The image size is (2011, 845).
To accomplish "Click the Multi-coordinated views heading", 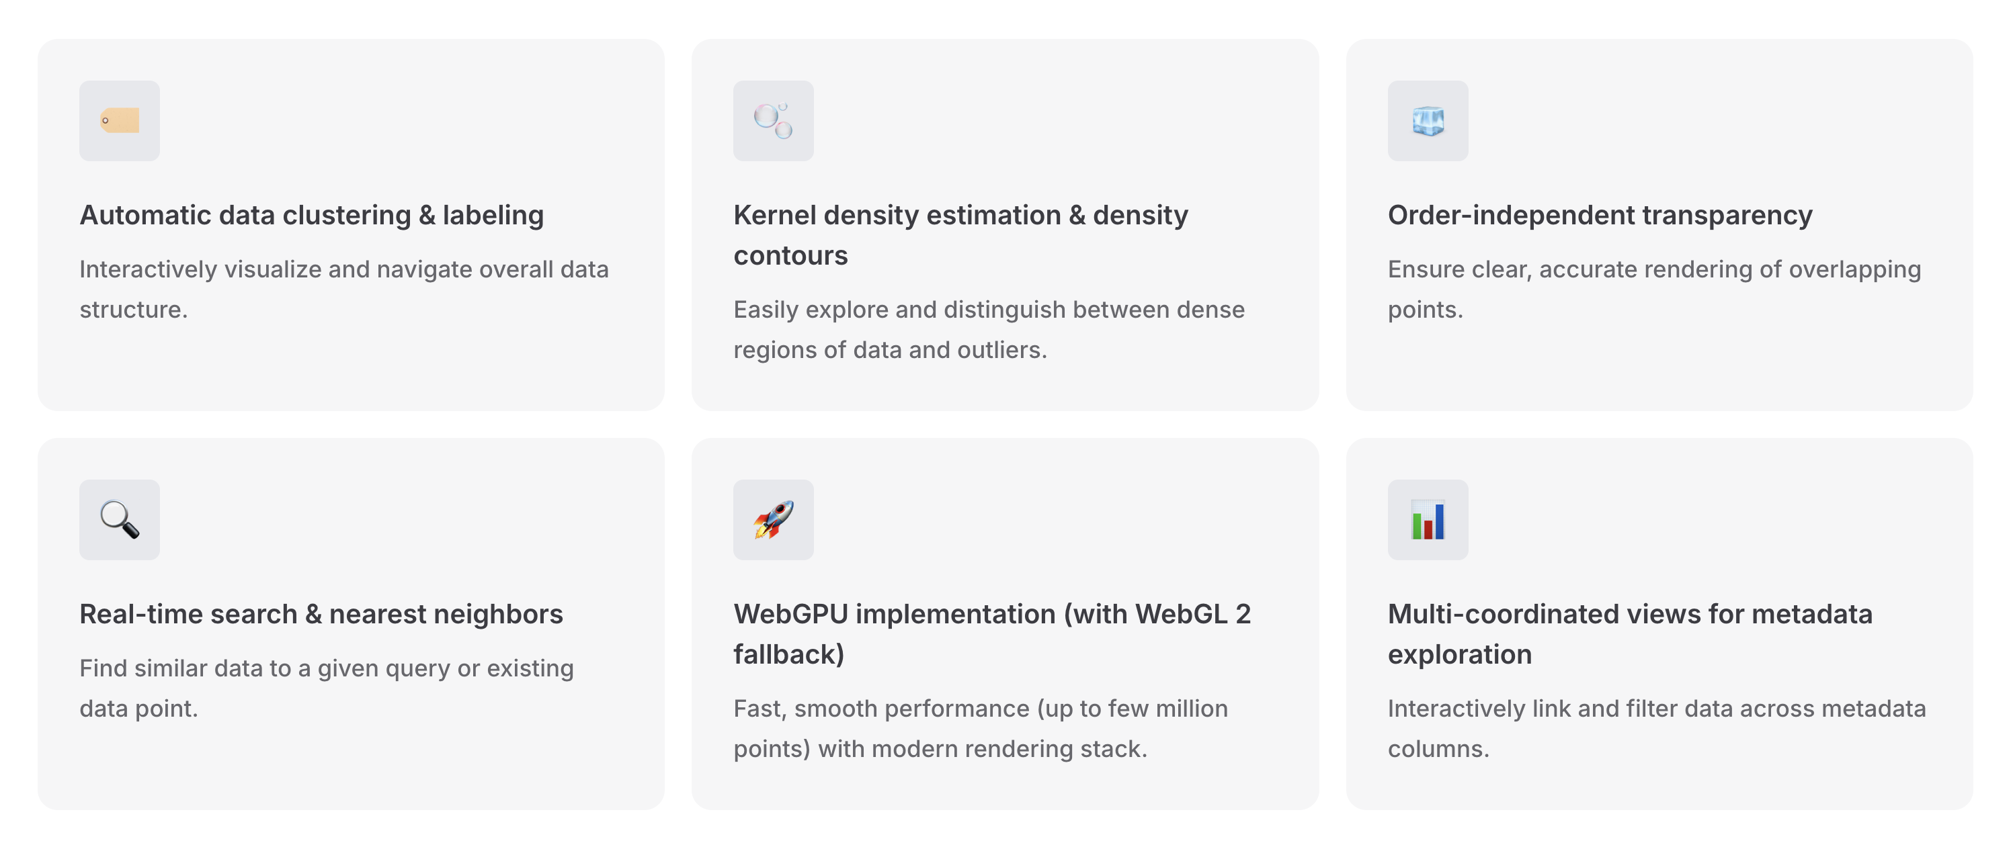I will point(1630,633).
